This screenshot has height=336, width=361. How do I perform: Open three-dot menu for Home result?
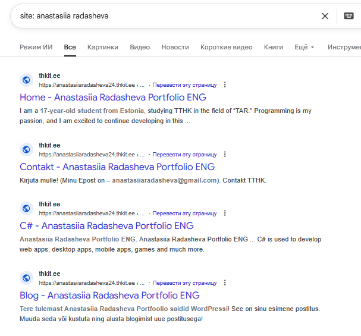(225, 85)
